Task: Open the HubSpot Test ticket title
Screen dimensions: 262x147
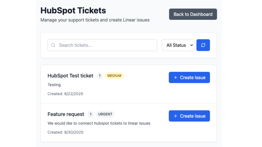Action: (70, 76)
